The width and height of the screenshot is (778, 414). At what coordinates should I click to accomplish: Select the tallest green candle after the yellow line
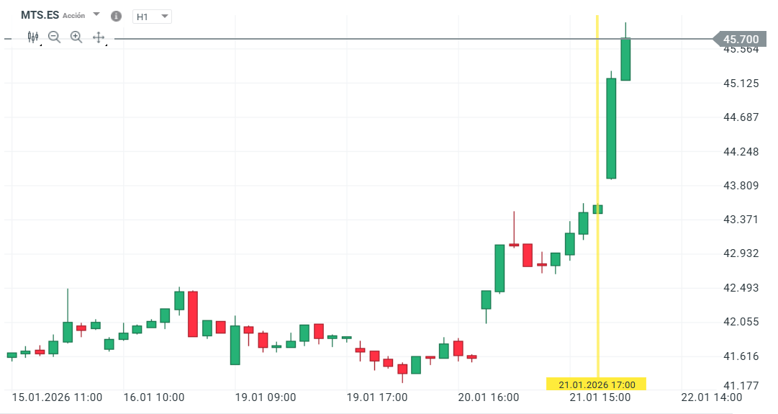(x=611, y=128)
